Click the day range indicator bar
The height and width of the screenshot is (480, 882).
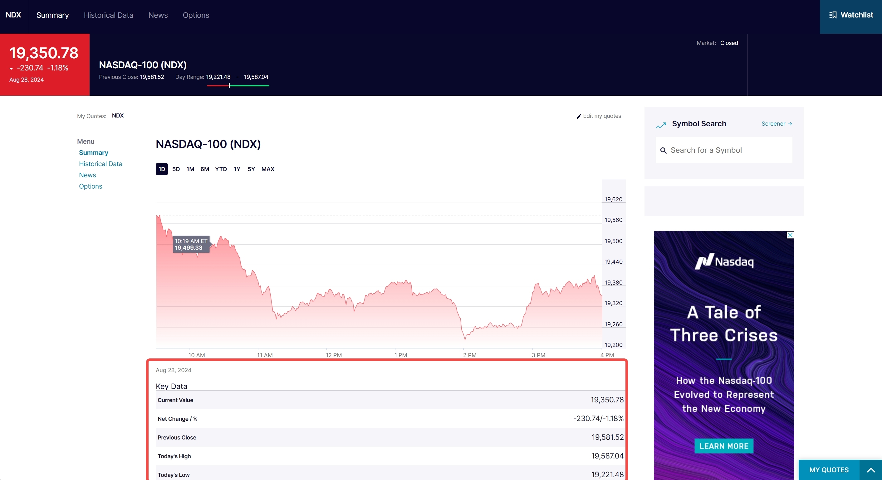pyautogui.click(x=238, y=85)
